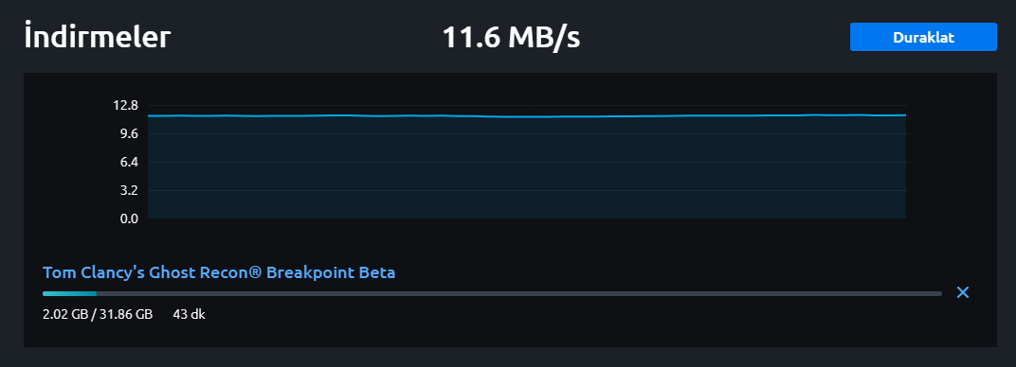
Task: Select the 3.2 axis label on graph
Action: [128, 191]
